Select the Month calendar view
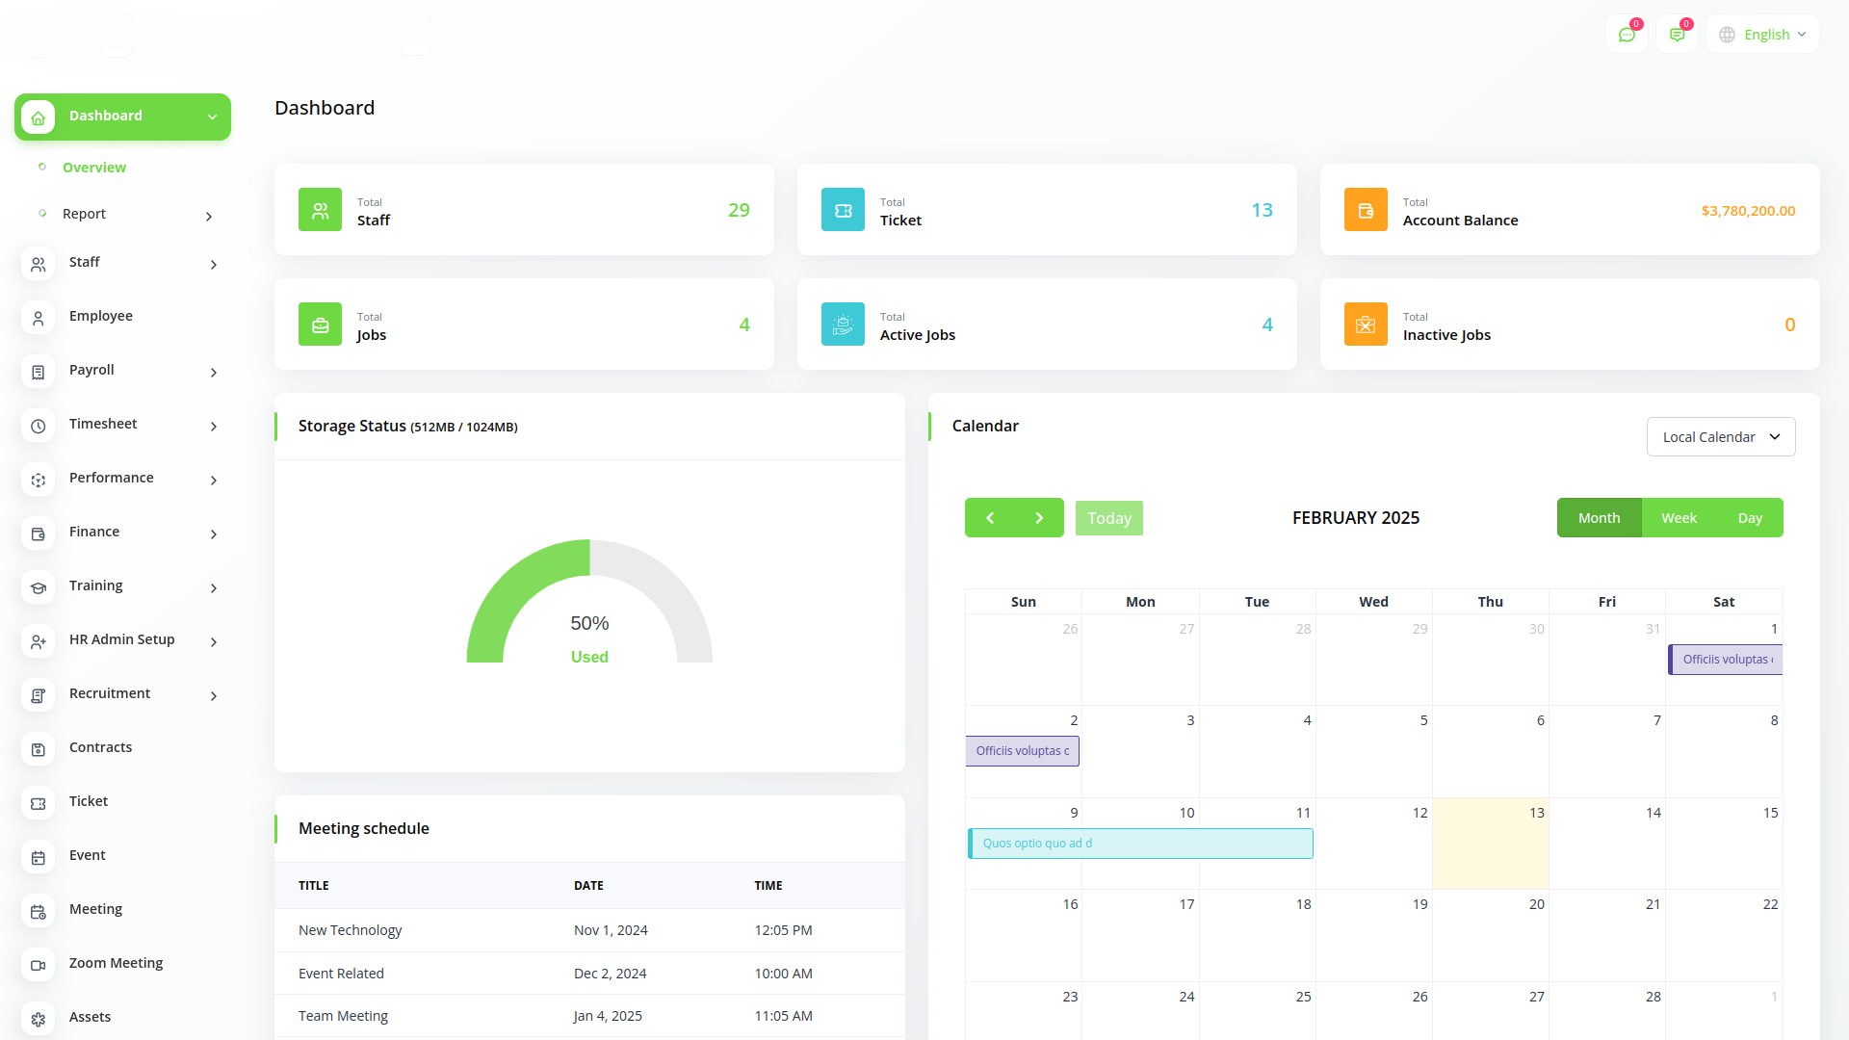The width and height of the screenshot is (1849, 1040). pyautogui.click(x=1599, y=518)
